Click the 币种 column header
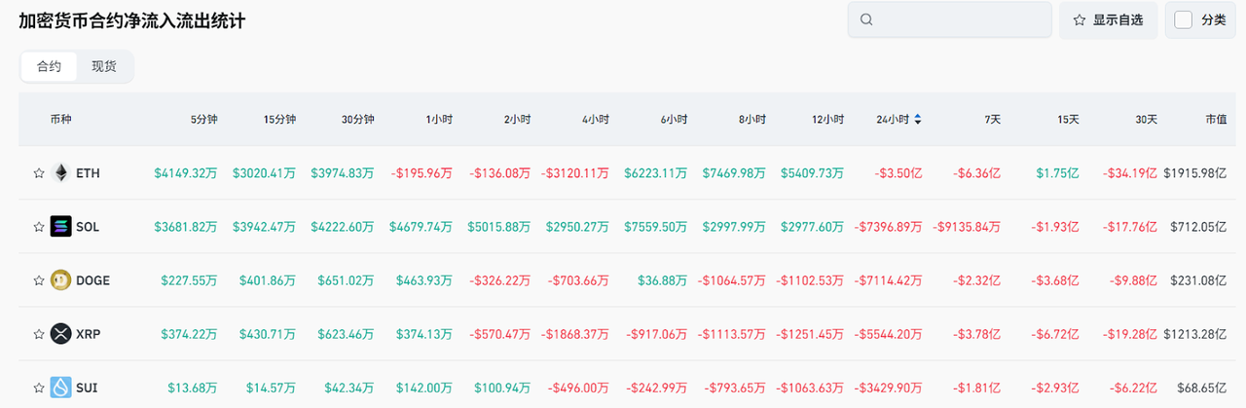This screenshot has height=408, width=1246. pyautogui.click(x=60, y=120)
